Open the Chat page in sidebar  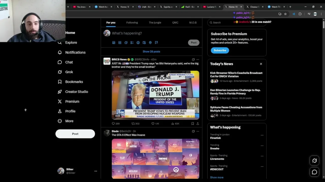(x=65, y=62)
